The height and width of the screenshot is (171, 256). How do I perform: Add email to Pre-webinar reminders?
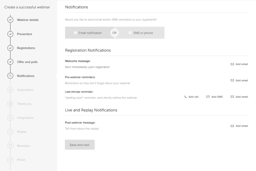(239, 80)
